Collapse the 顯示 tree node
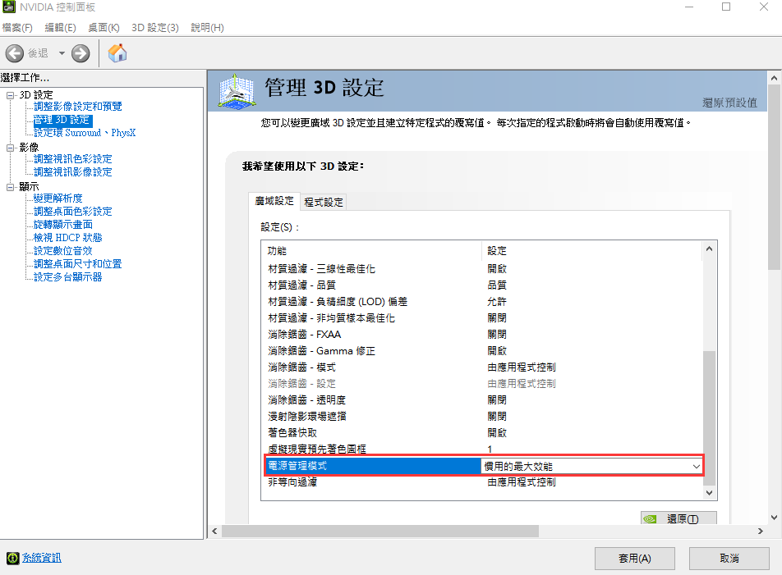782x575 pixels. tap(11, 186)
